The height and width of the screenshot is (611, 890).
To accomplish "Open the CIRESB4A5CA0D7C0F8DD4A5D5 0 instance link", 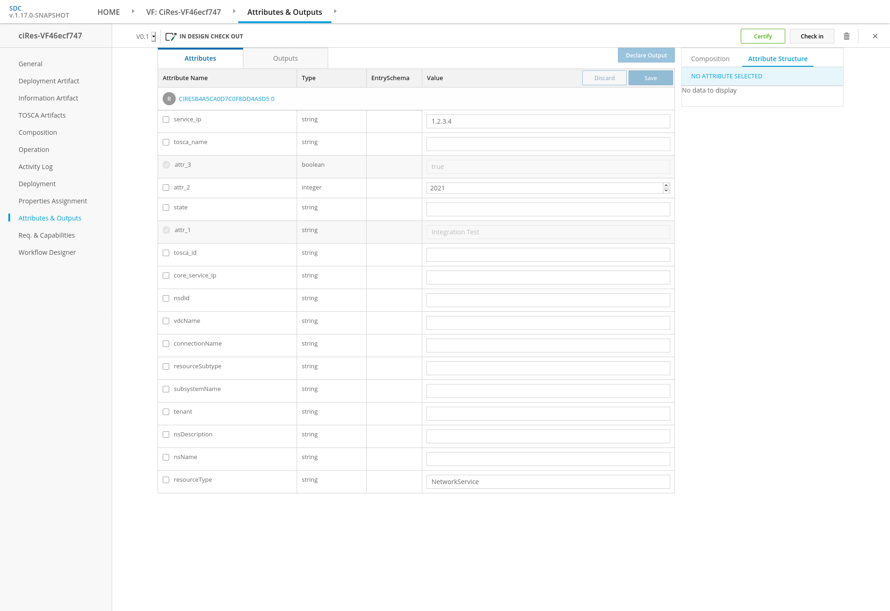I will pos(227,99).
